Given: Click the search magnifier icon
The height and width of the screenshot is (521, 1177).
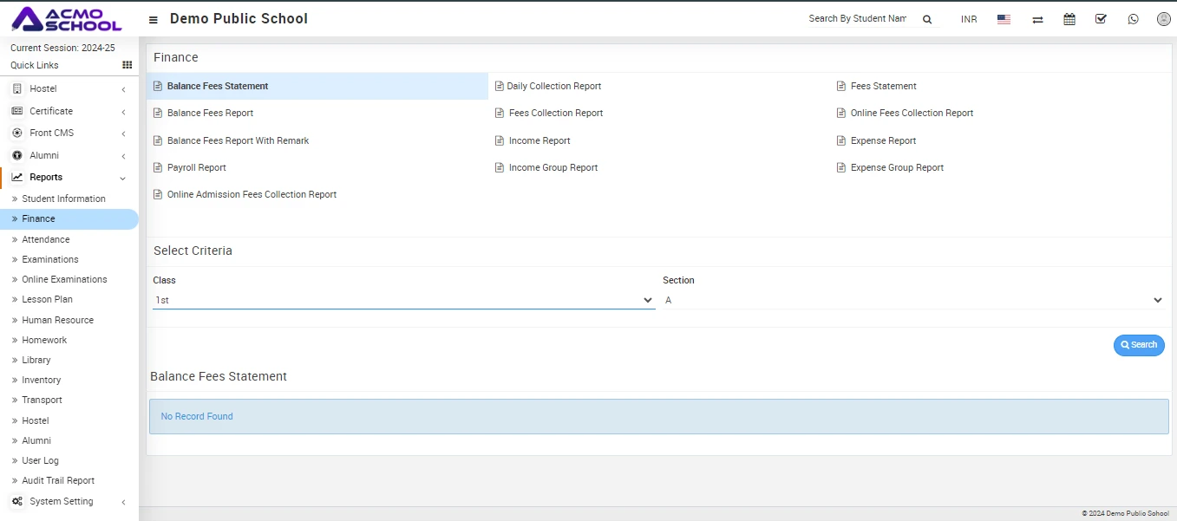Looking at the screenshot, I should click(x=927, y=19).
